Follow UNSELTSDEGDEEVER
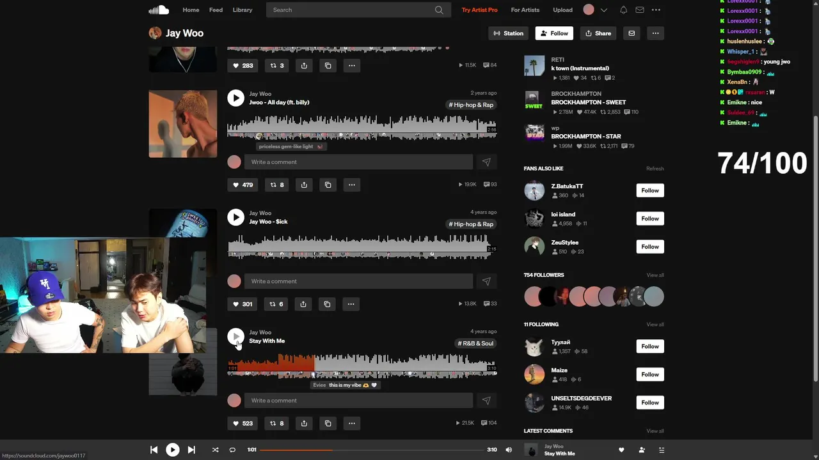The image size is (819, 460). (x=650, y=402)
